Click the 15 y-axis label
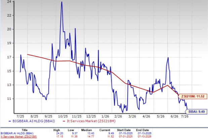This screenshot has width=208, height=139. (9, 71)
